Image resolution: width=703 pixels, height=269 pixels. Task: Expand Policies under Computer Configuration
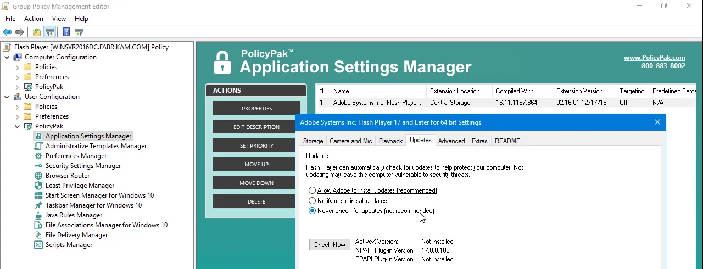point(18,67)
